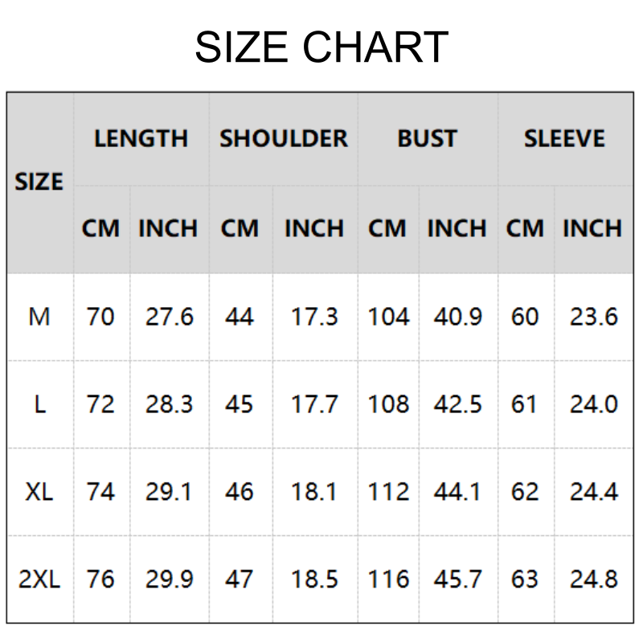Select the INCH subheader under BUST
643x643 pixels.
(x=457, y=228)
